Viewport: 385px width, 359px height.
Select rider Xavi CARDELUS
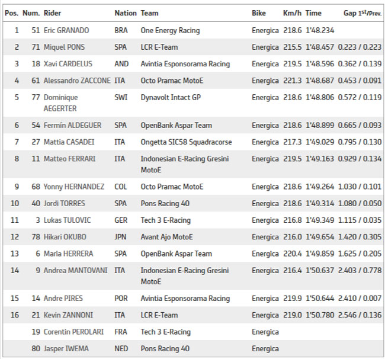[x=68, y=64]
